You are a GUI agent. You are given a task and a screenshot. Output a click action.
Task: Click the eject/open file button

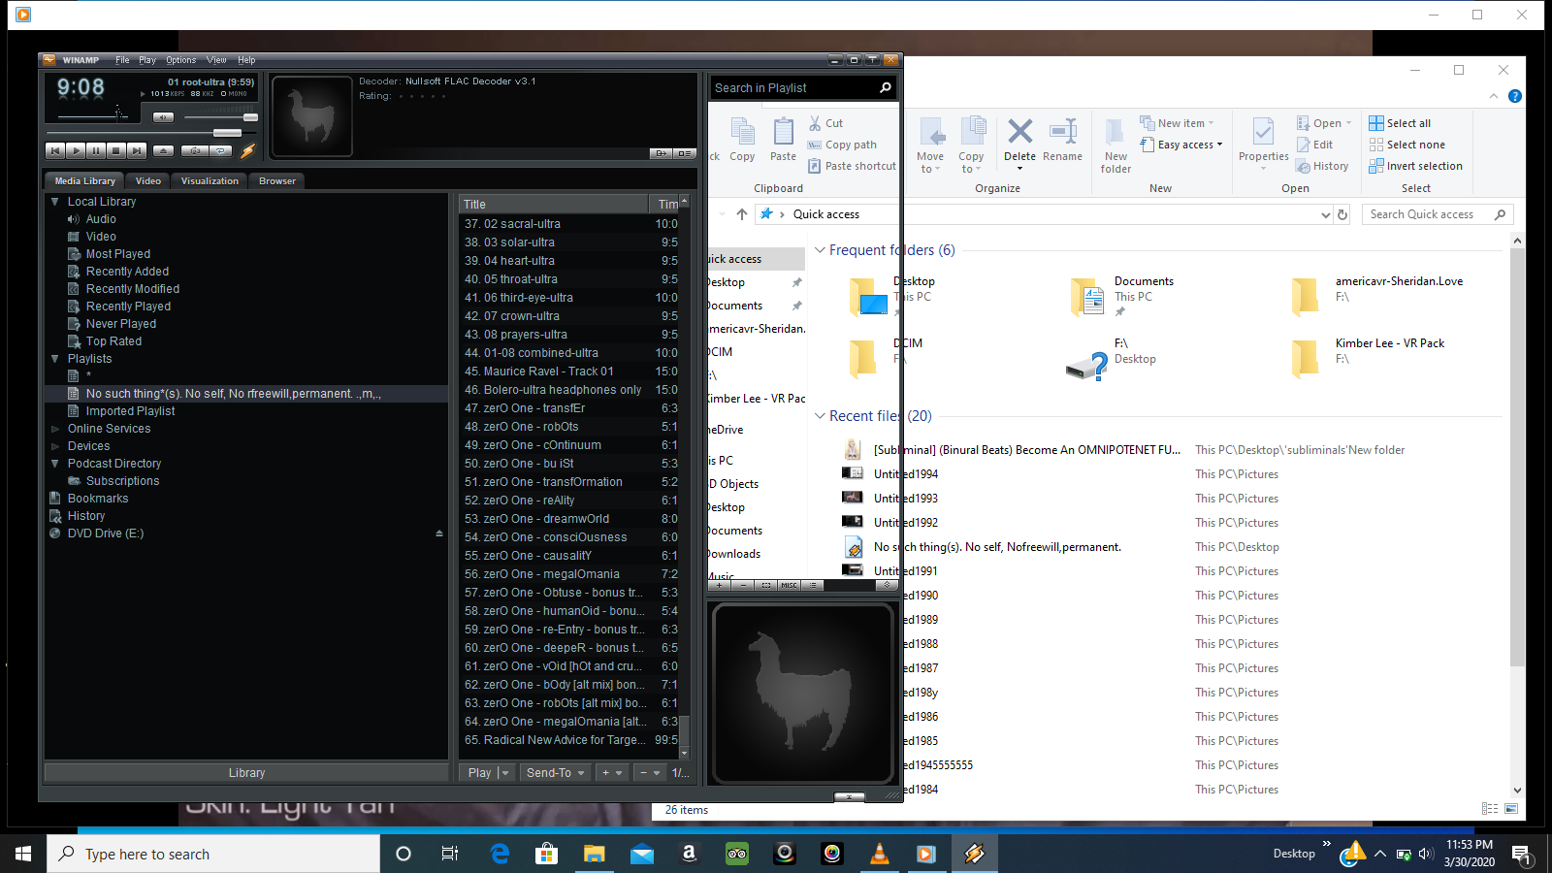164,150
